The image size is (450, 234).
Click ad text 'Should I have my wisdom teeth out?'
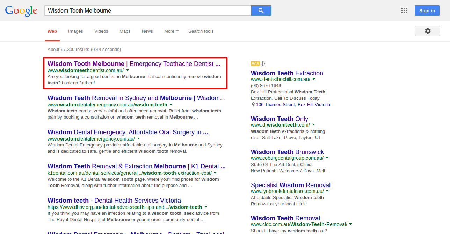click(289, 231)
